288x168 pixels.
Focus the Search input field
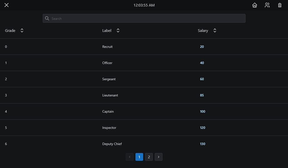144,18
